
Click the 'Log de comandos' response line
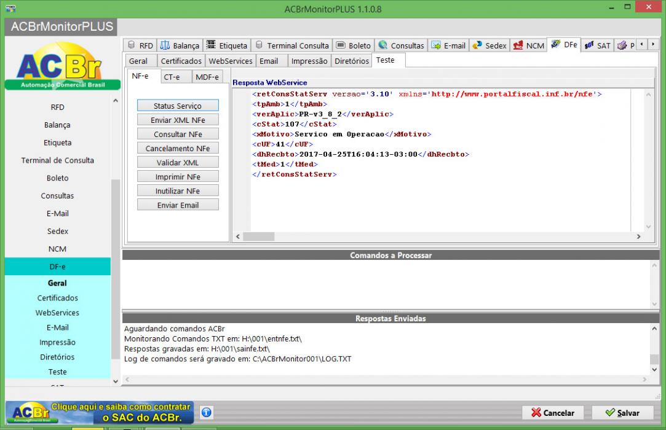238,359
